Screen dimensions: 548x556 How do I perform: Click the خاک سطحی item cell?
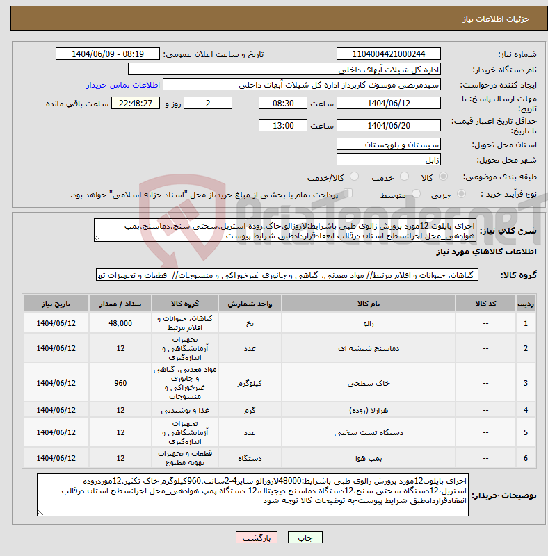pos(369,383)
